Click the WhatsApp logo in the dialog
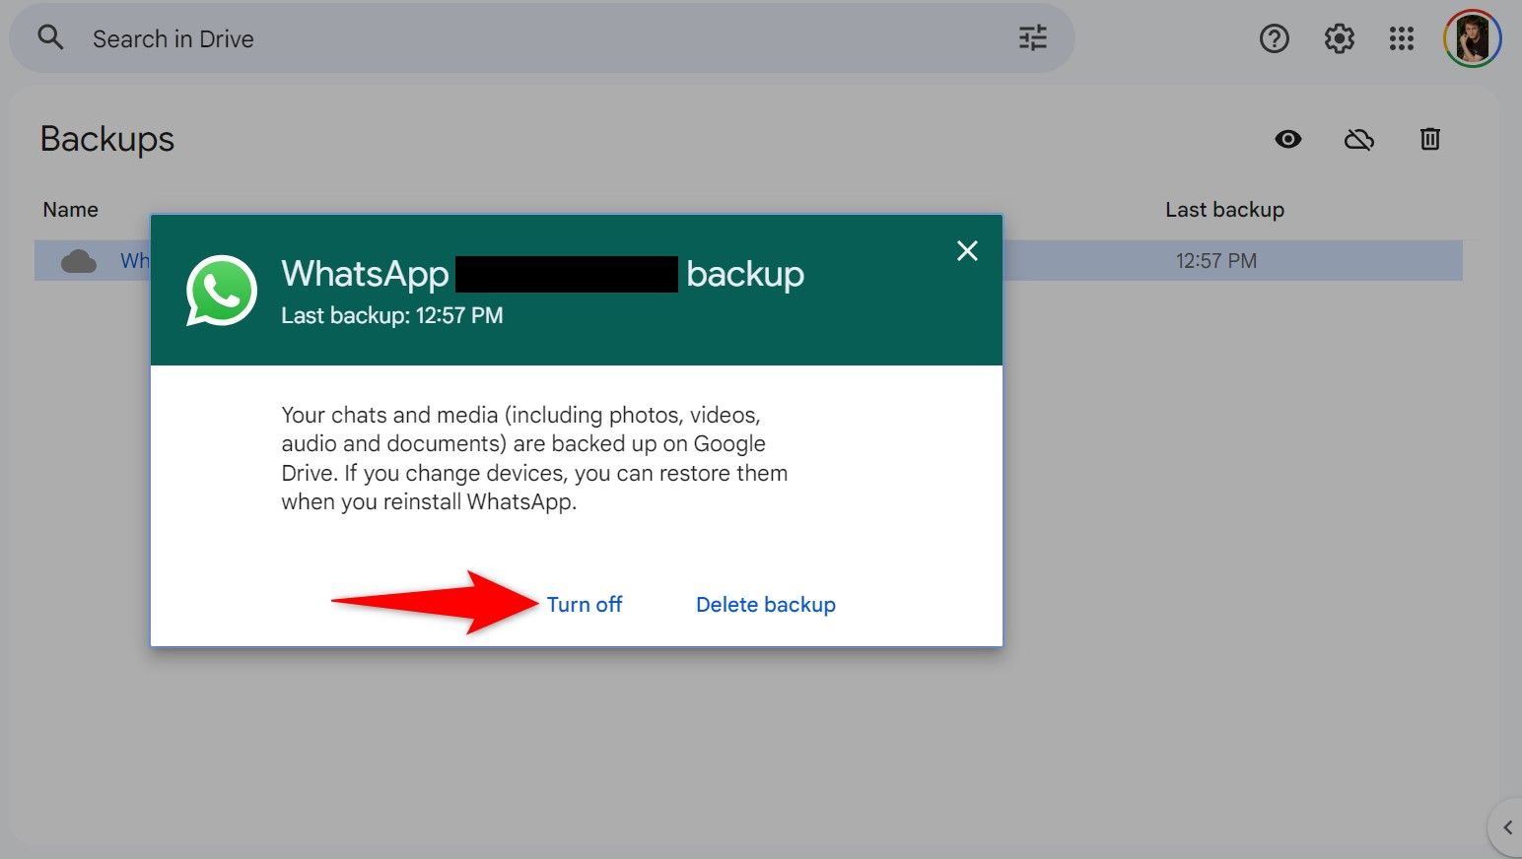Image resolution: width=1522 pixels, height=859 pixels. 221,291
